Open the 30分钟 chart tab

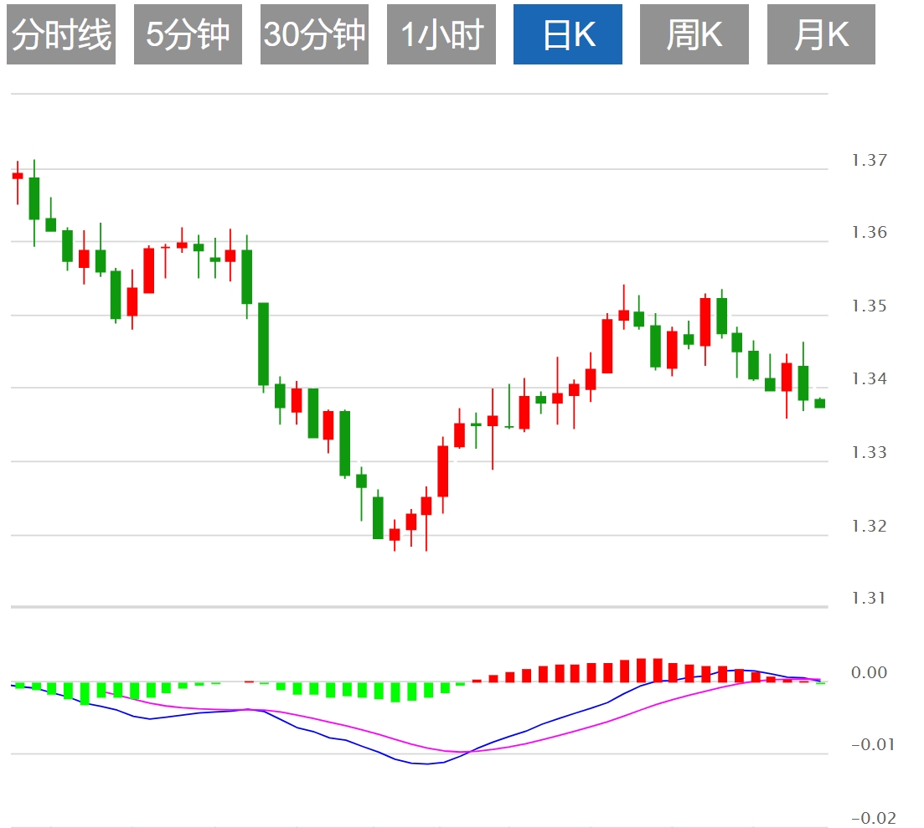tap(314, 34)
